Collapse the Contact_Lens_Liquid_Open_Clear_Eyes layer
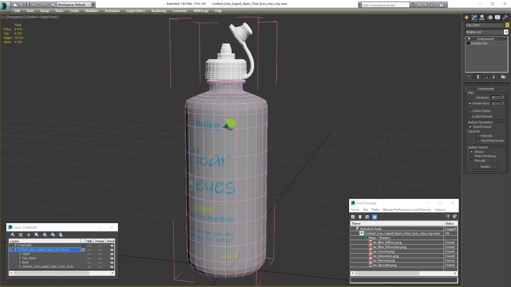The width and height of the screenshot is (511, 287). [11, 250]
